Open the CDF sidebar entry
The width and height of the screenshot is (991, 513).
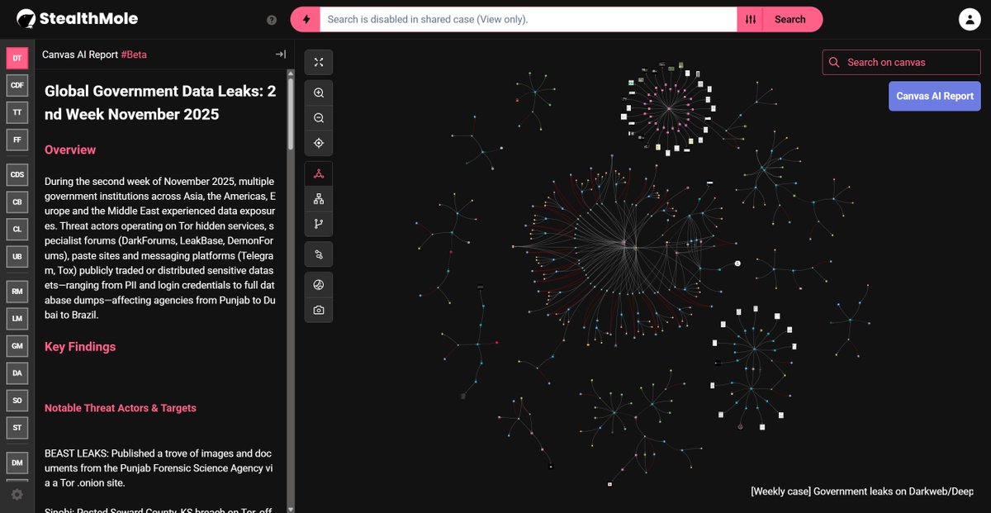[x=17, y=85]
